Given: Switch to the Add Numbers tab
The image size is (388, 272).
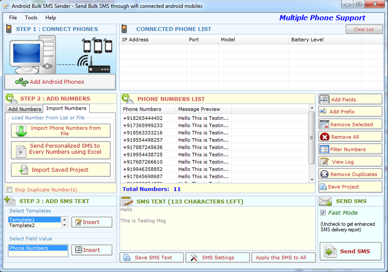Looking at the screenshot, I should [x=25, y=109].
